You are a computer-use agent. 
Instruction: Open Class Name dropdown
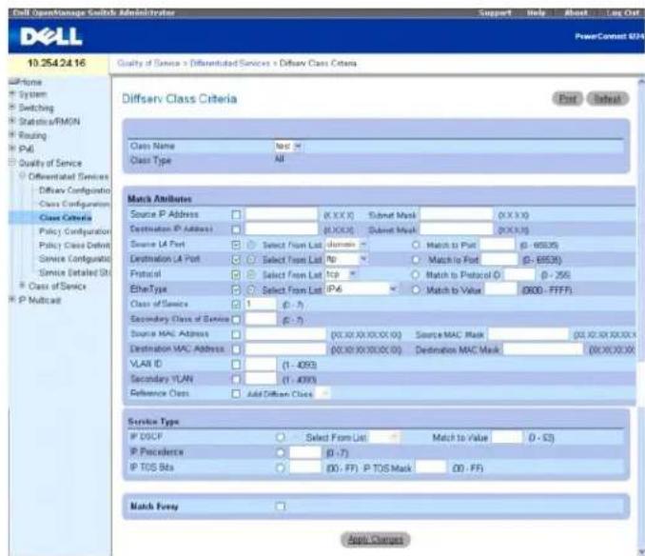[x=287, y=146]
